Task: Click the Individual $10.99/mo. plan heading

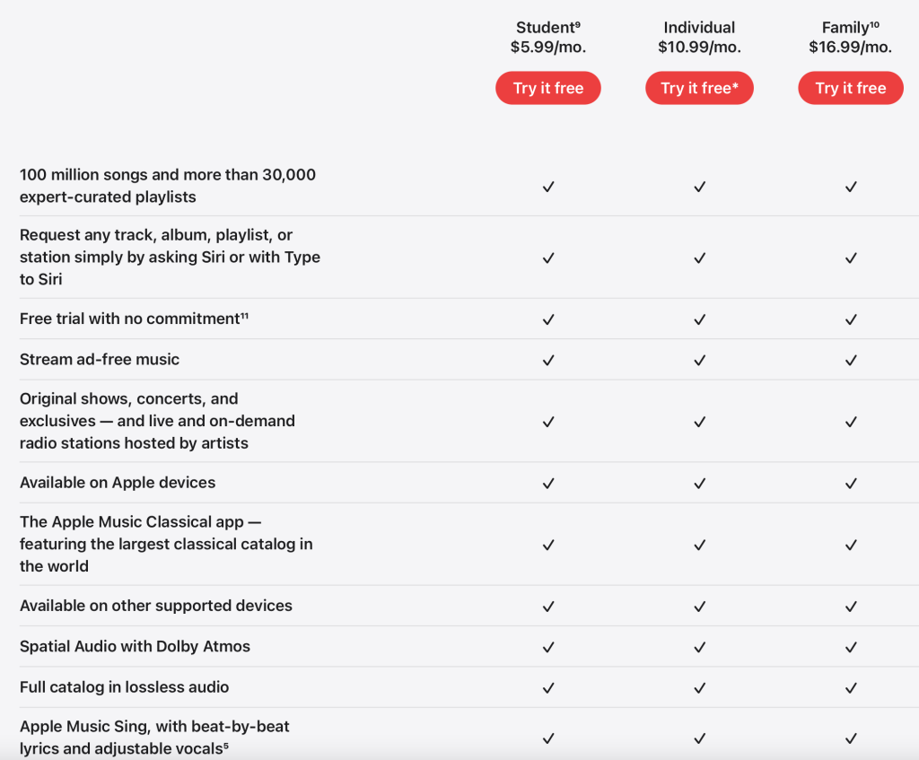Action: pos(699,38)
